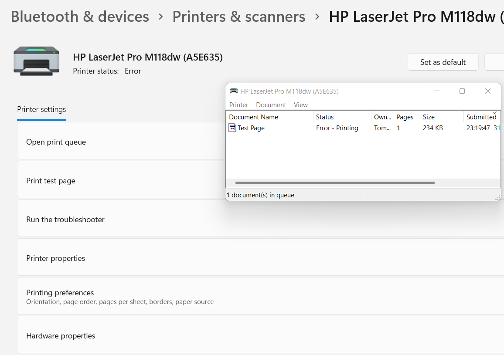Click the large printer device icon
Viewport: 504px width, 355px height.
click(36, 61)
